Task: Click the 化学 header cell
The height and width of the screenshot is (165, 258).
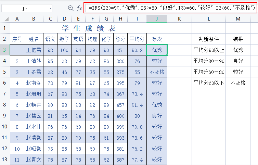Action: (106, 39)
